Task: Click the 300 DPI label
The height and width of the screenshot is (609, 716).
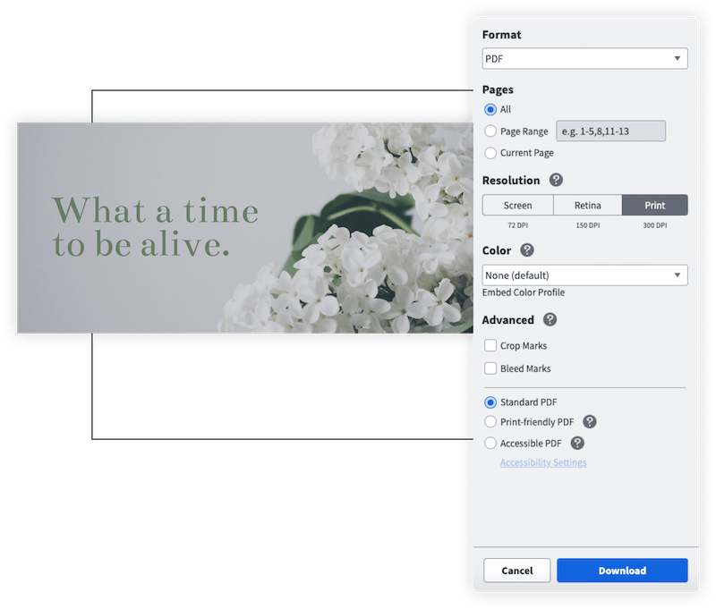Action: [x=655, y=225]
